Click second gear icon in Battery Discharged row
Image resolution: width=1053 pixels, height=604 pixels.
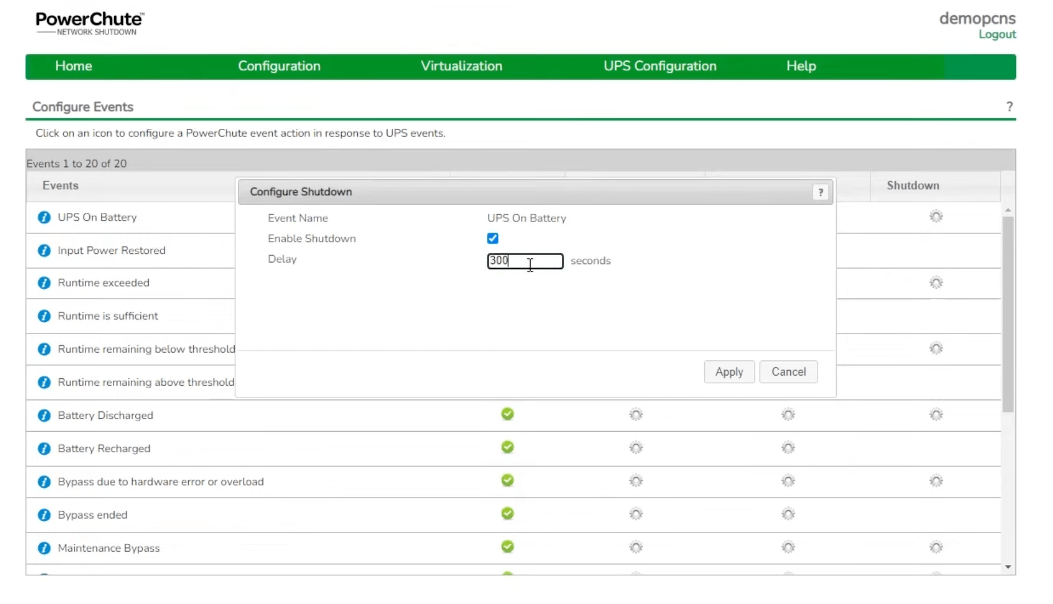pos(788,415)
